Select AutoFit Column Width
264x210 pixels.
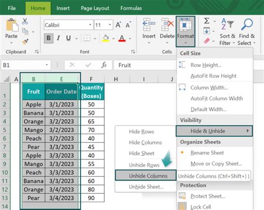tap(215, 99)
